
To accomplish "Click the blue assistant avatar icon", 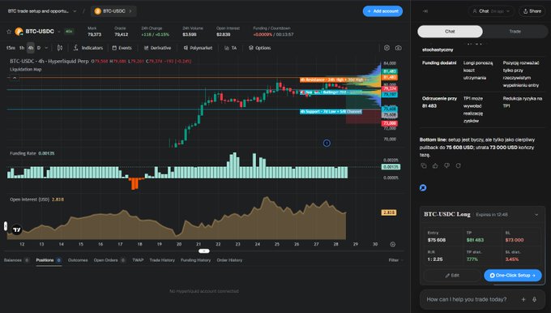I will pos(423,188).
